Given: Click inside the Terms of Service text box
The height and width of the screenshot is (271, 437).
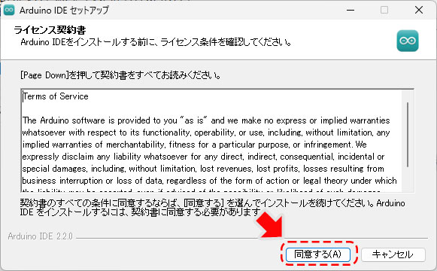Looking at the screenshot, I should click(x=217, y=141).
